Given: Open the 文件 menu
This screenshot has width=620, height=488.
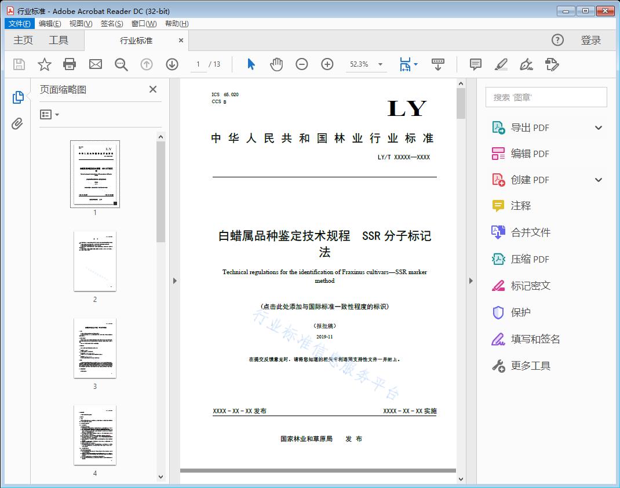Looking at the screenshot, I should [x=19, y=23].
